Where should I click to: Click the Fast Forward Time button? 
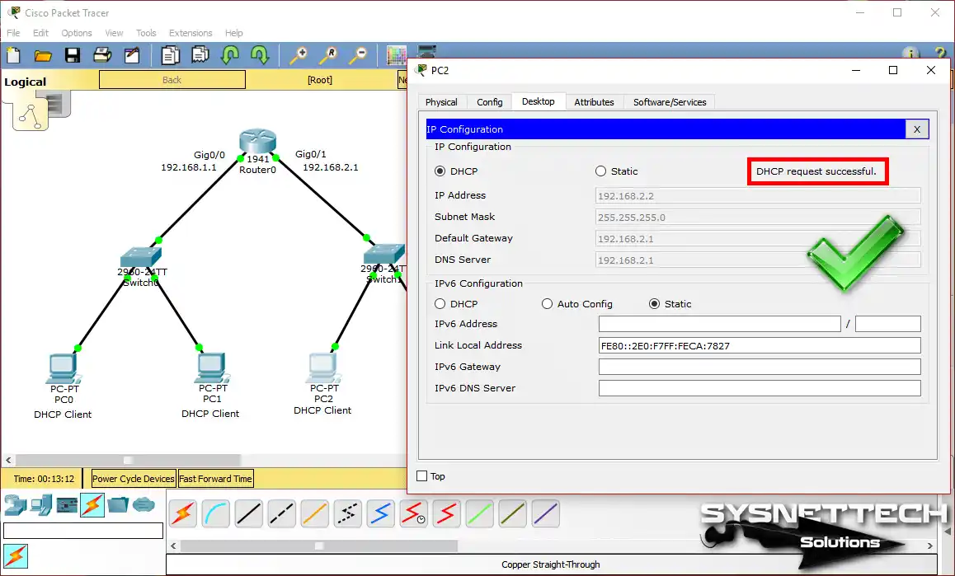(215, 478)
